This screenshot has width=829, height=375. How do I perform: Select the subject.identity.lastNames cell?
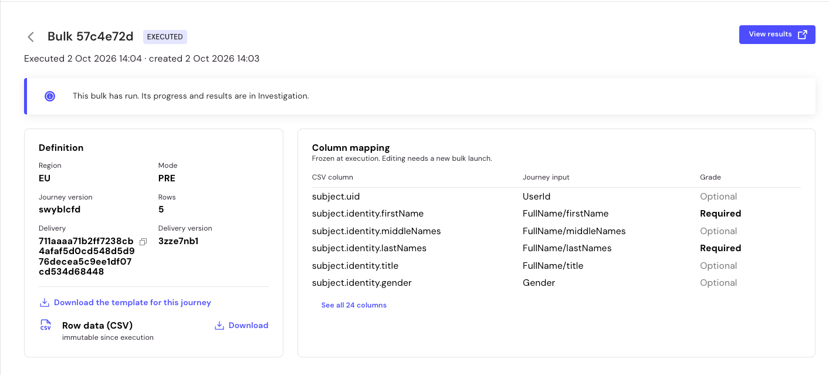(x=369, y=248)
